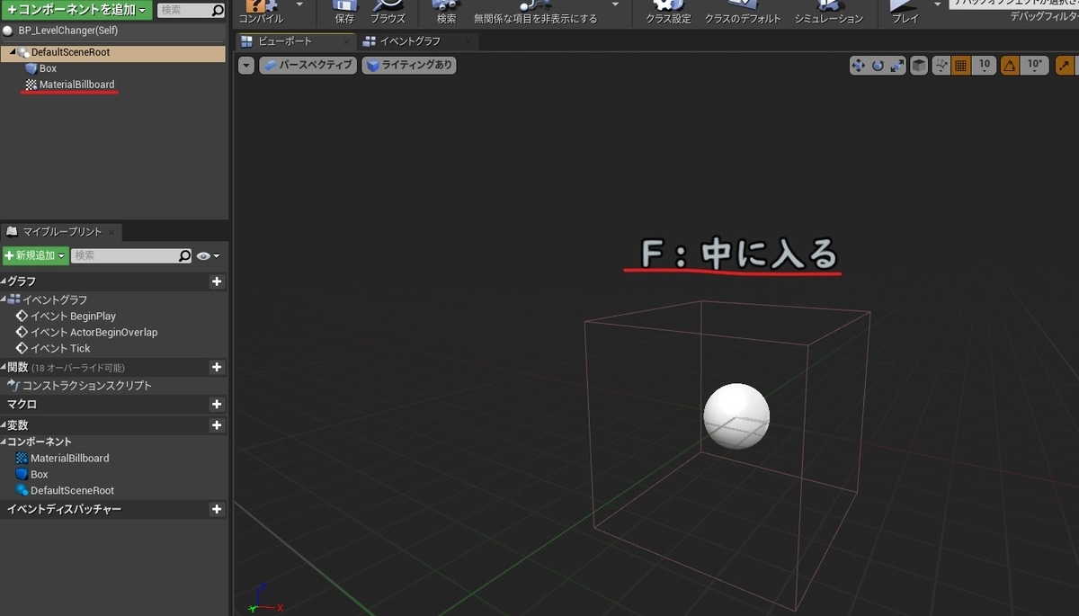This screenshot has width=1079, height=616.
Task: Add a new macro with plus button
Action: (216, 405)
